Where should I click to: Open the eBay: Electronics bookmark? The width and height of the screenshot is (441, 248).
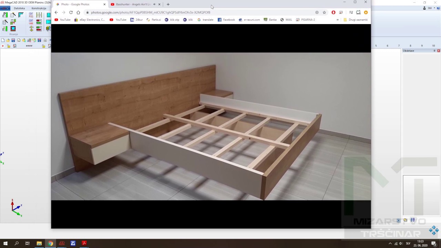(90, 20)
